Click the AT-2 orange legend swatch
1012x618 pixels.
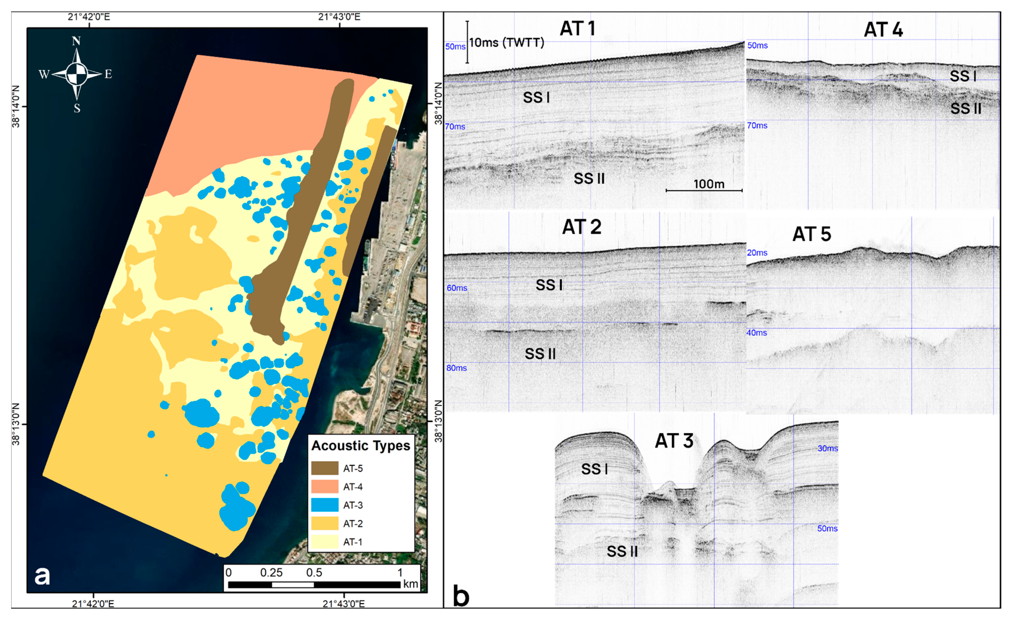(x=325, y=523)
